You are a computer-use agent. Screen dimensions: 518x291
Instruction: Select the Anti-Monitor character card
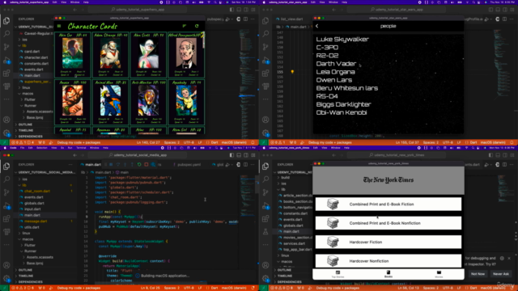148,102
